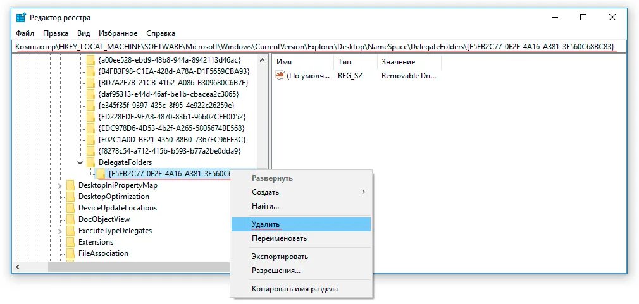Click the registry path address bar
639x304 pixels.
point(320,46)
